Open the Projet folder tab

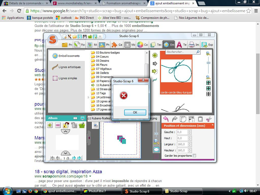(67, 45)
